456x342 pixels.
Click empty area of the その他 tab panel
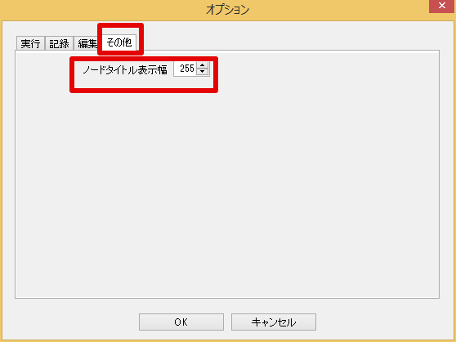(x=227, y=189)
